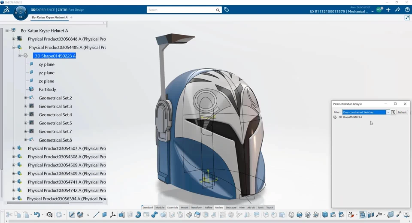
Task: Expand Physical Product03054741 A node
Action: point(14,182)
